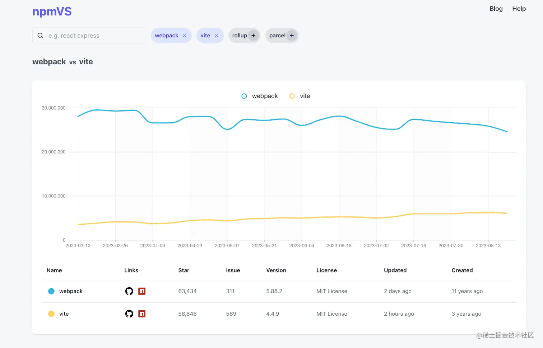The width and height of the screenshot is (543, 348).
Task: Toggle webpack series in chart legend
Action: pyautogui.click(x=260, y=96)
